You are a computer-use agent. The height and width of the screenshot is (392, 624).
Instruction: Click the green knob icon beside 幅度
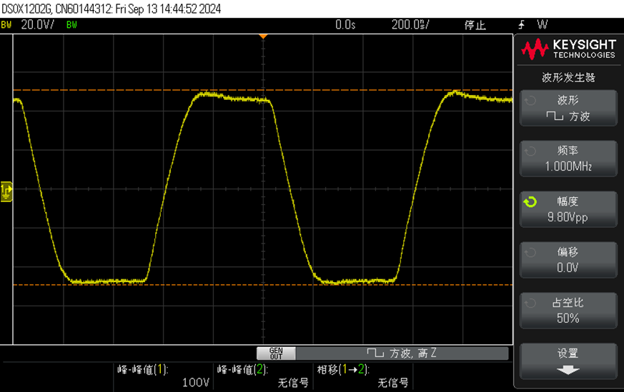point(530,203)
